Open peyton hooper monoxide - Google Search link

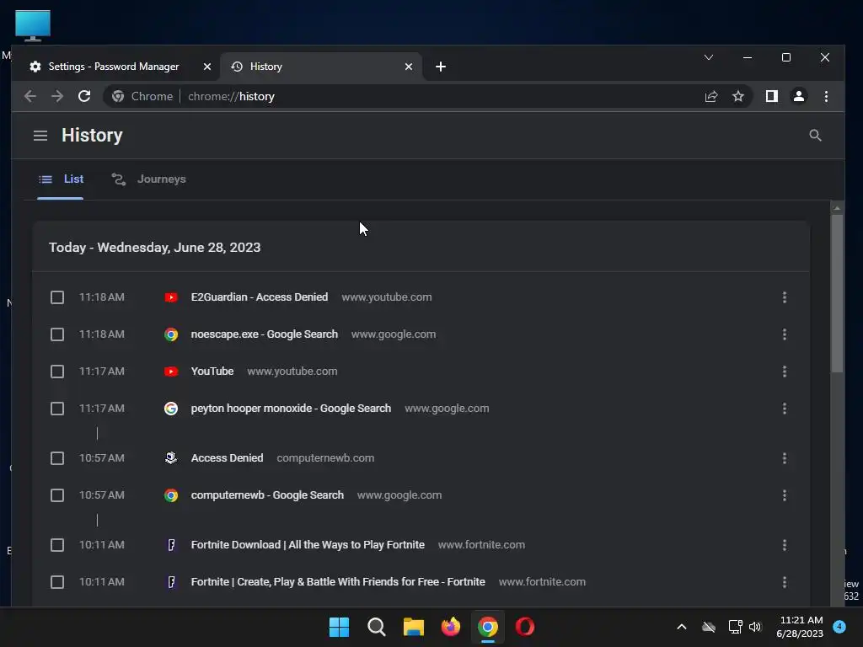[x=291, y=409]
